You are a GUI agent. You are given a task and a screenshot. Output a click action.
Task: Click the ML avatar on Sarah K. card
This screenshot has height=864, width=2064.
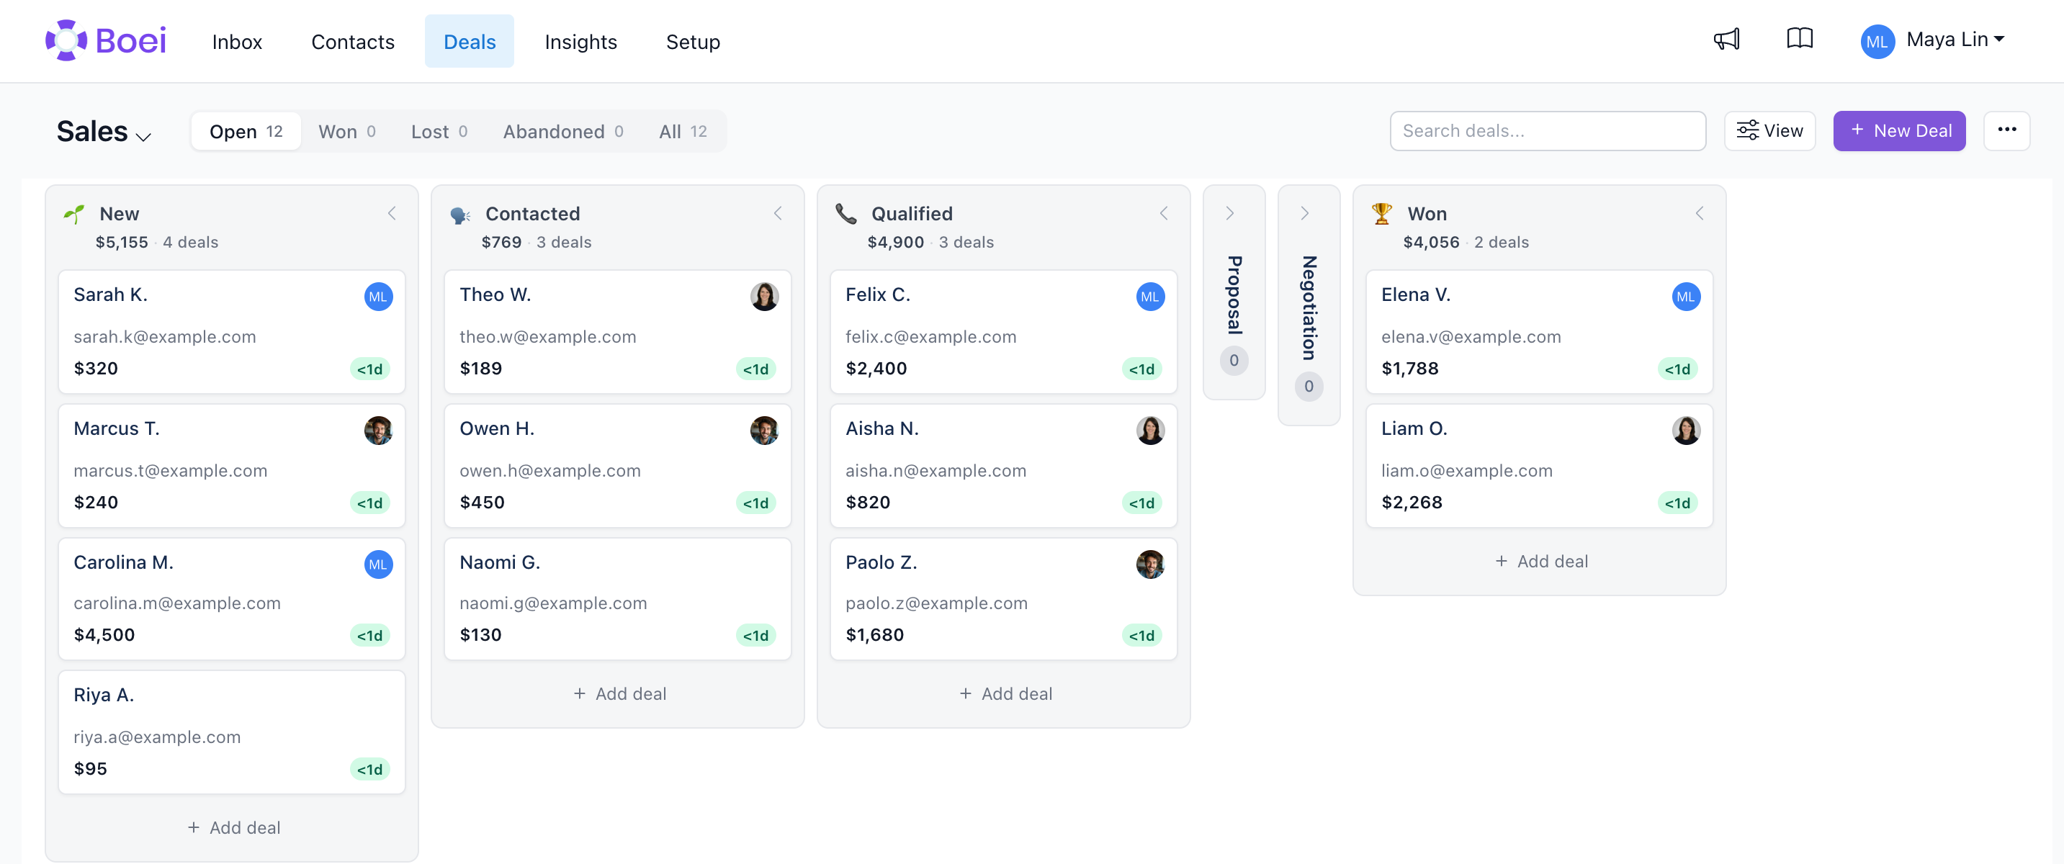pos(378,297)
